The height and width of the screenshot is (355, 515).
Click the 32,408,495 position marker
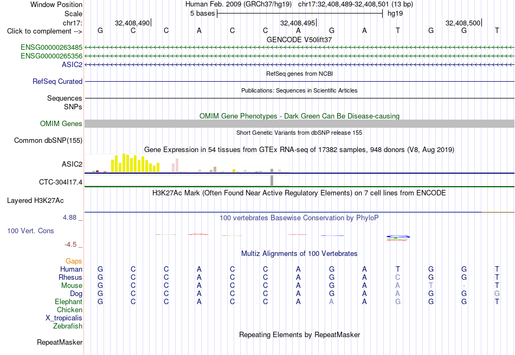pos(298,23)
